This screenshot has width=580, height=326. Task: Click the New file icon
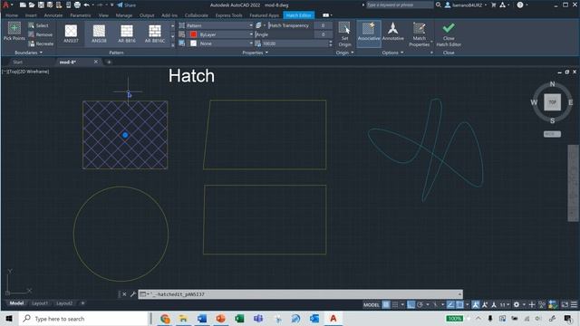pos(23,5)
